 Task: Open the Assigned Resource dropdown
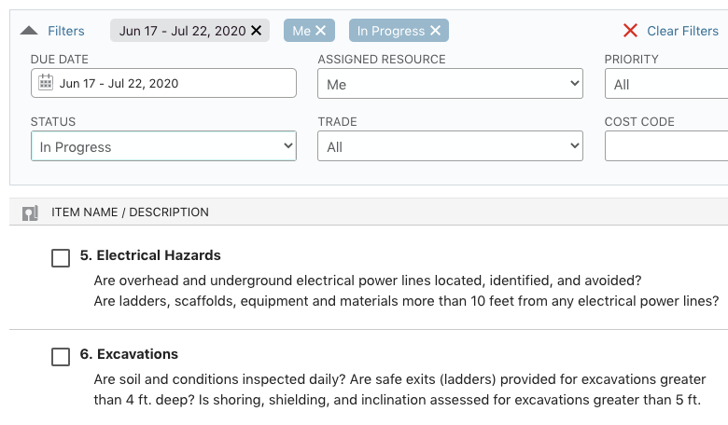click(450, 84)
